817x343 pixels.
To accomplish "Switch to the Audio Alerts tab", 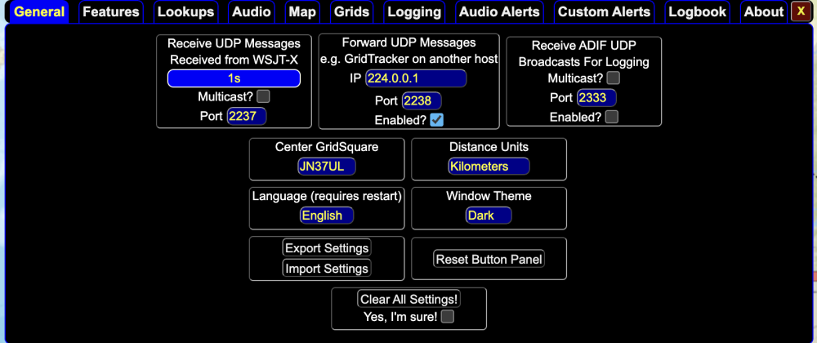I will (x=500, y=12).
